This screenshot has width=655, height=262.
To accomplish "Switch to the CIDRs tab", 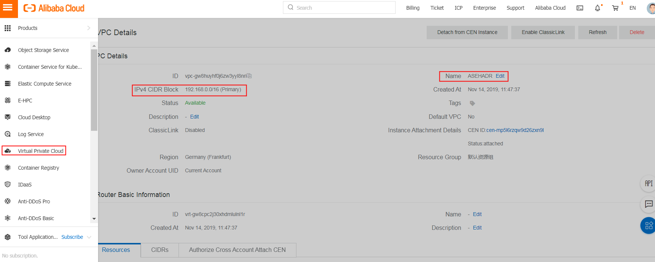I will [x=160, y=250].
